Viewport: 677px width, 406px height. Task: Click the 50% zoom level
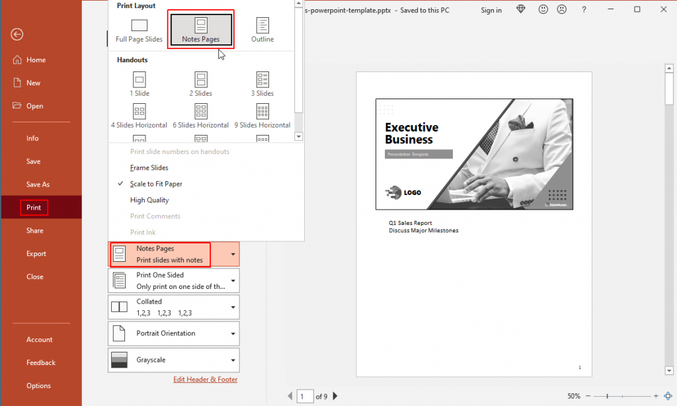(x=574, y=396)
